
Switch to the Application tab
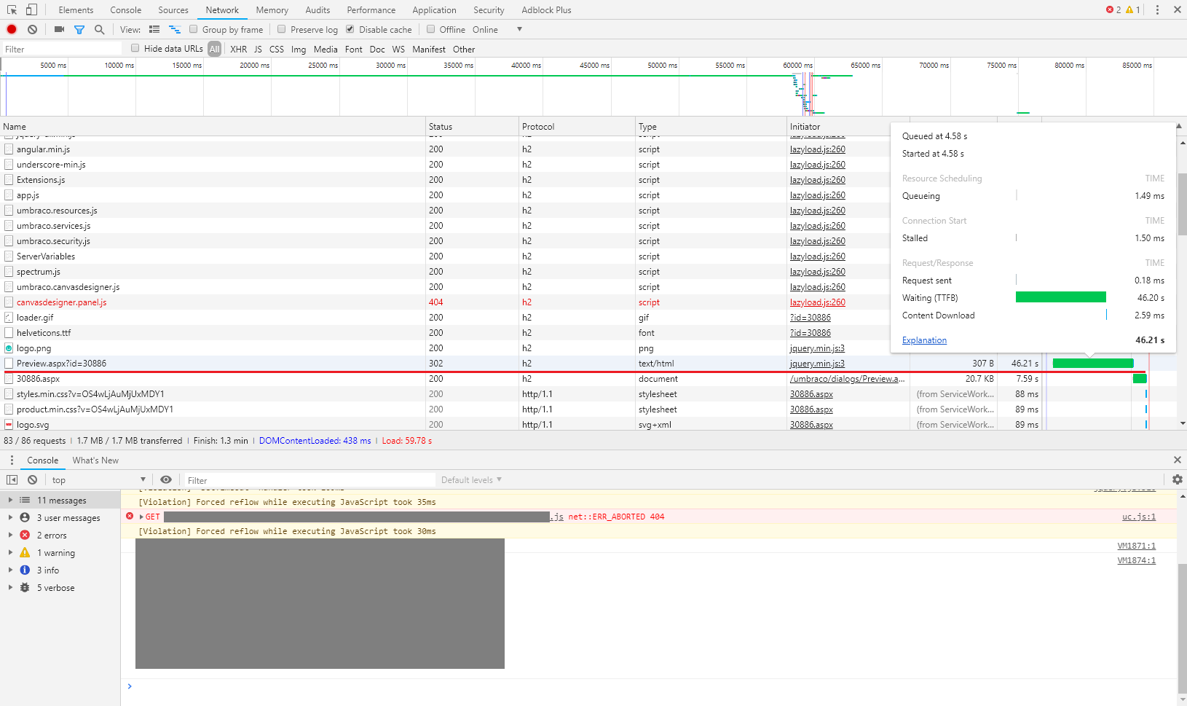click(x=434, y=9)
